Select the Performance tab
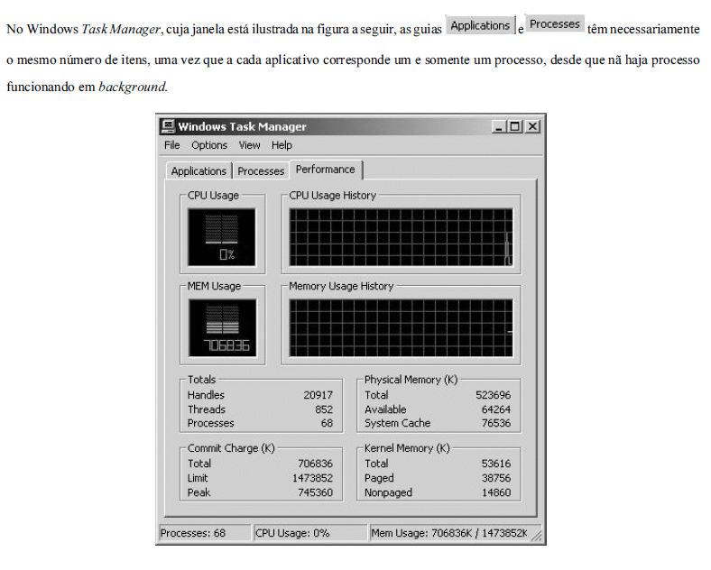This screenshot has width=711, height=570. (326, 170)
